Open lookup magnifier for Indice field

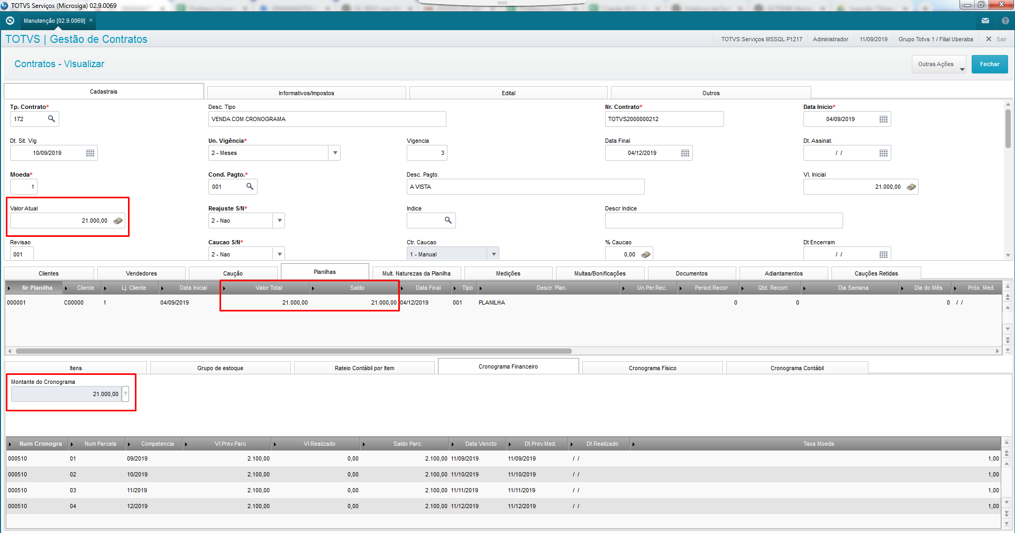[448, 220]
